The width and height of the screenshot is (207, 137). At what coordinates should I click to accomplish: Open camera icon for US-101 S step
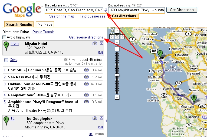[87, 84]
